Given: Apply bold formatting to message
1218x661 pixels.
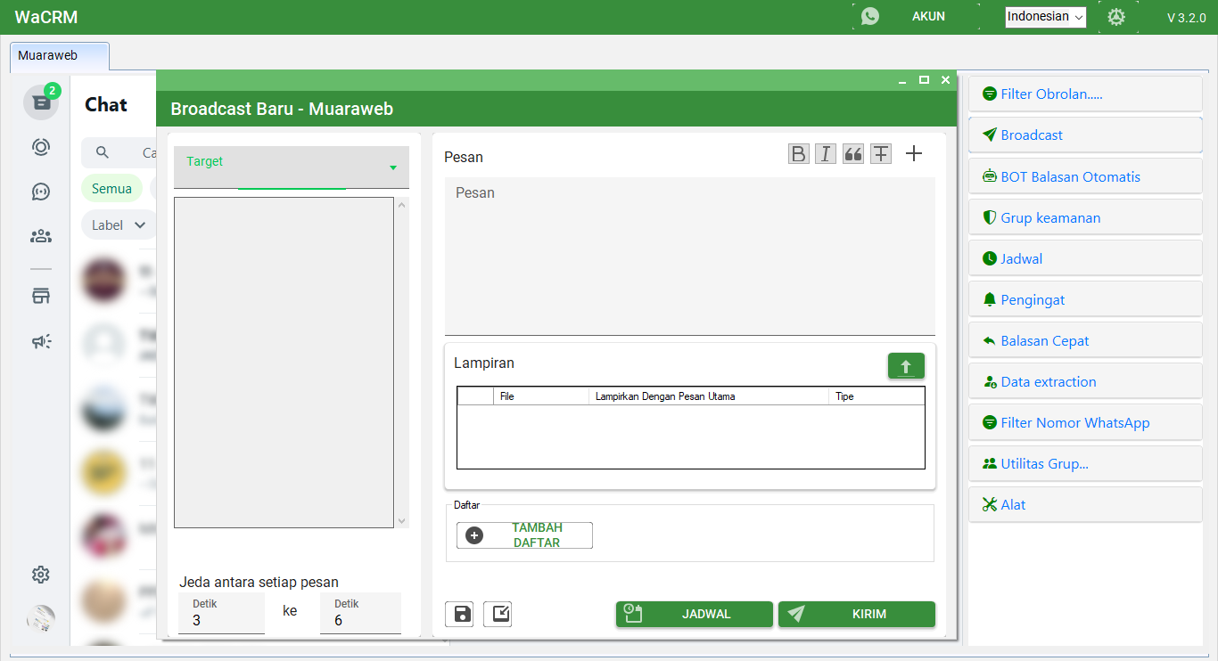Looking at the screenshot, I should (799, 154).
